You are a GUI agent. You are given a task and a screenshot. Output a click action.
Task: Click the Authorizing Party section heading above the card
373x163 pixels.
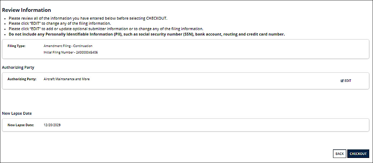tap(18, 68)
